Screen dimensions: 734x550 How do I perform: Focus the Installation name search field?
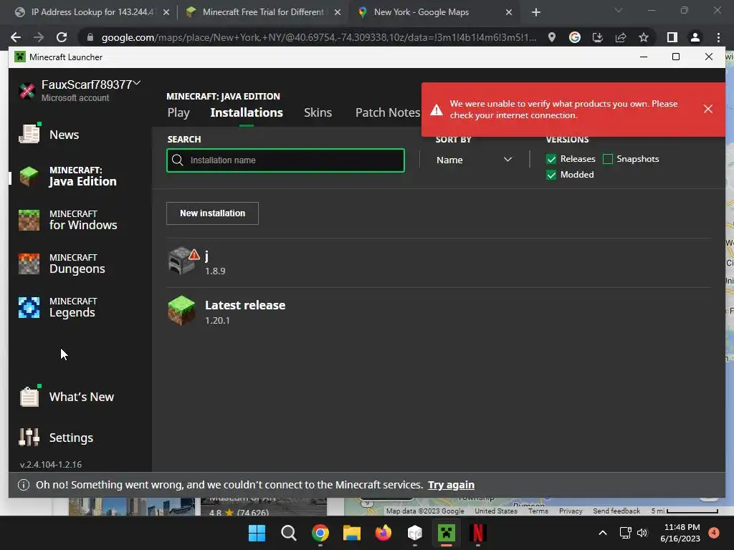(x=285, y=160)
